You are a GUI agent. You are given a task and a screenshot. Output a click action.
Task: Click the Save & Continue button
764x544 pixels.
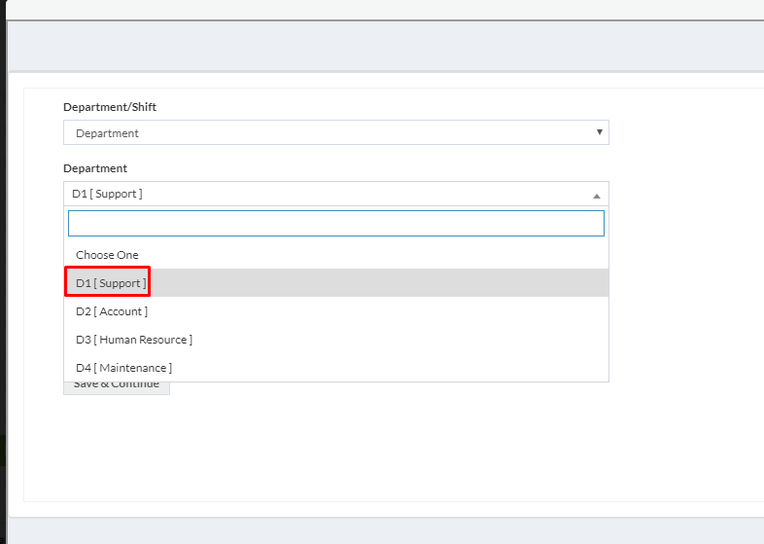pyautogui.click(x=117, y=388)
